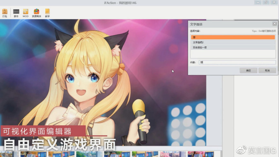This screenshot has height=157, width=279.
Task: Open the 脚本 script editor icon
Action: [16, 13]
